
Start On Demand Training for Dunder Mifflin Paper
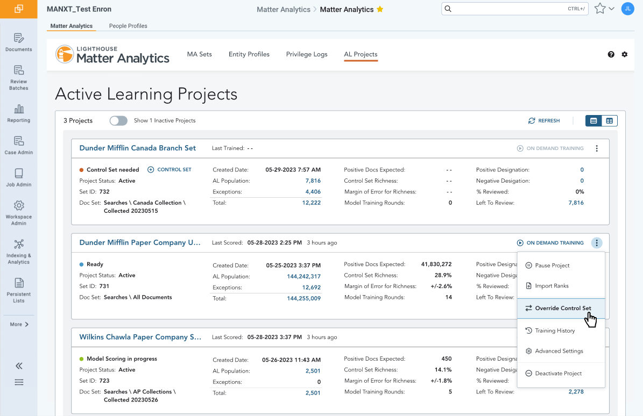click(550, 243)
